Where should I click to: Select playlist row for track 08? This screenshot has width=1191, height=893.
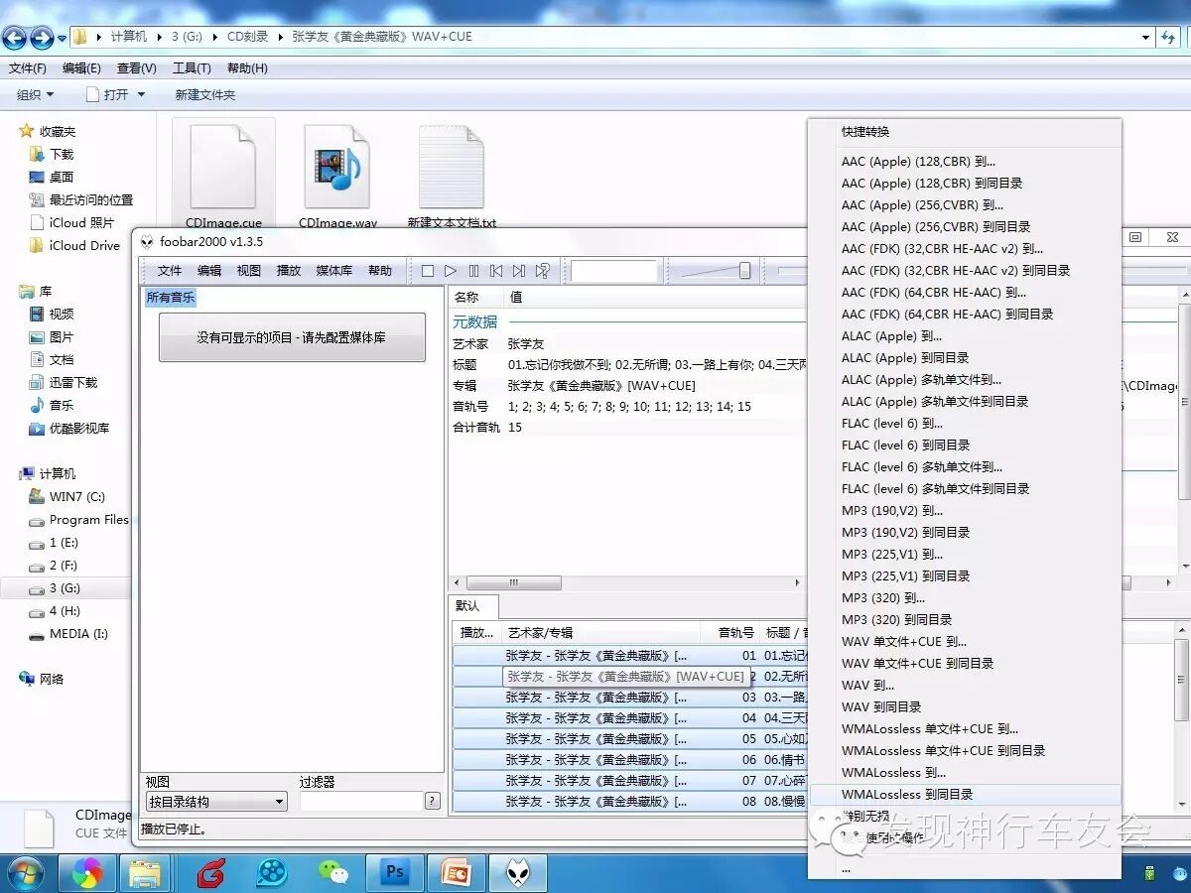coord(629,801)
